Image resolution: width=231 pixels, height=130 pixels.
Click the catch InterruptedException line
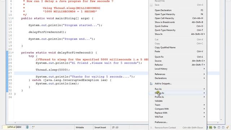point(70,80)
